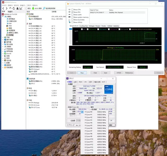Expand the 显示设备 tree node

click(x=3, y=44)
